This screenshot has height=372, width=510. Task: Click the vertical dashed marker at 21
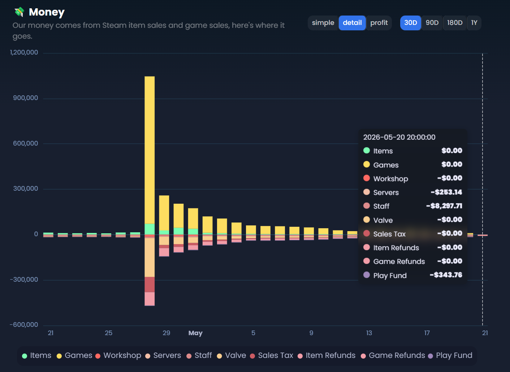click(x=483, y=190)
